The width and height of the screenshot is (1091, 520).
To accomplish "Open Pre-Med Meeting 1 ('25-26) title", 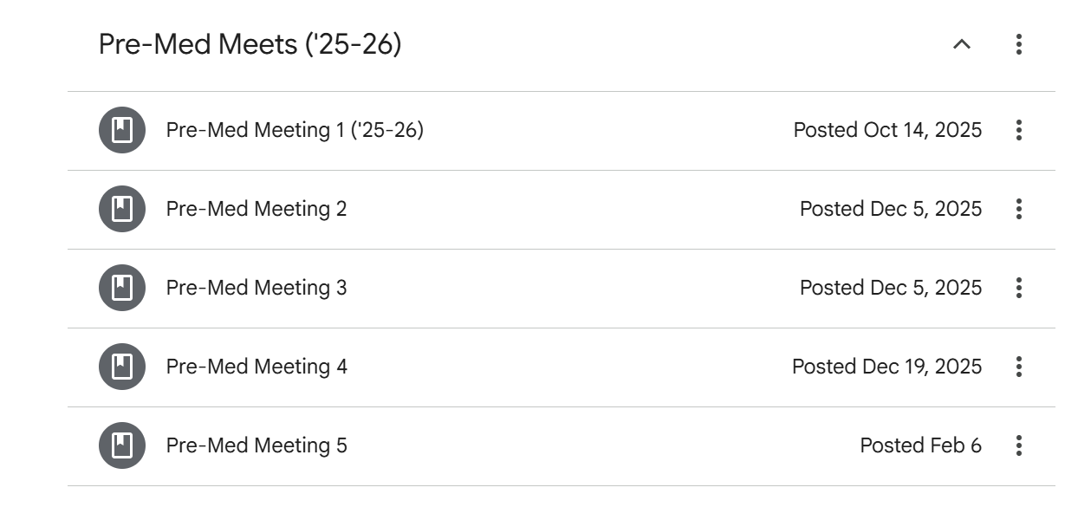I will point(295,131).
